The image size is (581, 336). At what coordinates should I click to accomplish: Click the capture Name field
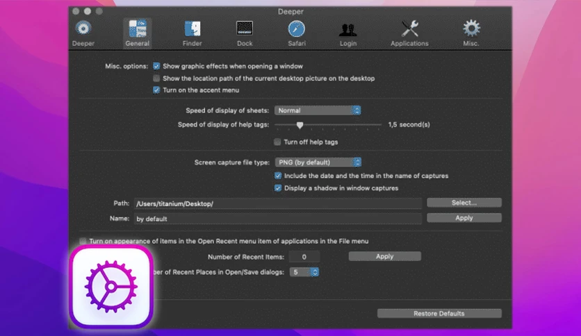point(278,219)
